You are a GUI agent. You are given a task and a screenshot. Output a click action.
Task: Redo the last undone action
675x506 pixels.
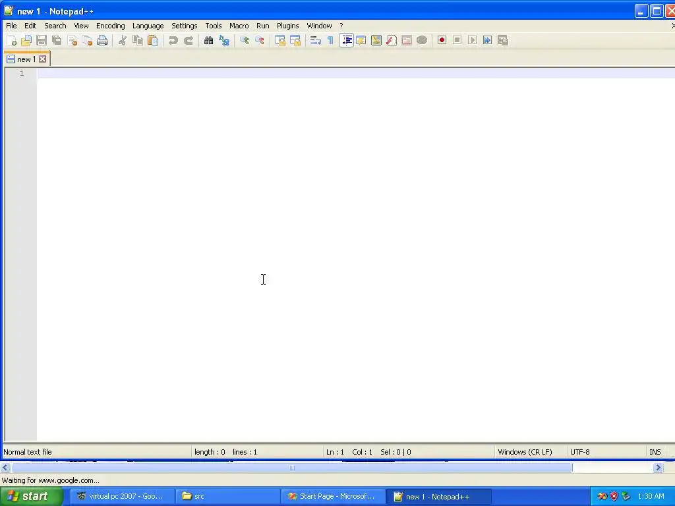189,40
